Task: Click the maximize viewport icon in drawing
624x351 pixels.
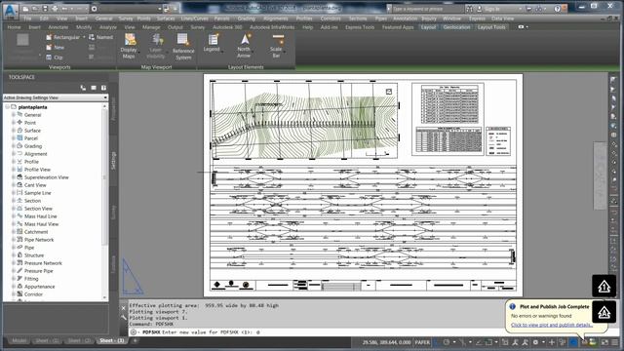Action: point(389,92)
